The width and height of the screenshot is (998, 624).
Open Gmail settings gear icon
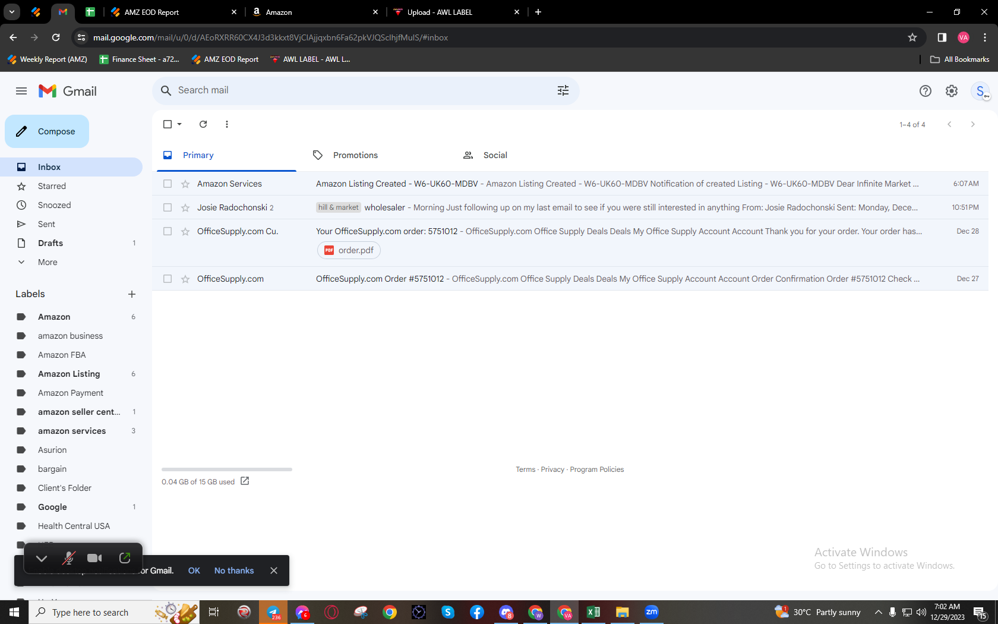pos(952,91)
